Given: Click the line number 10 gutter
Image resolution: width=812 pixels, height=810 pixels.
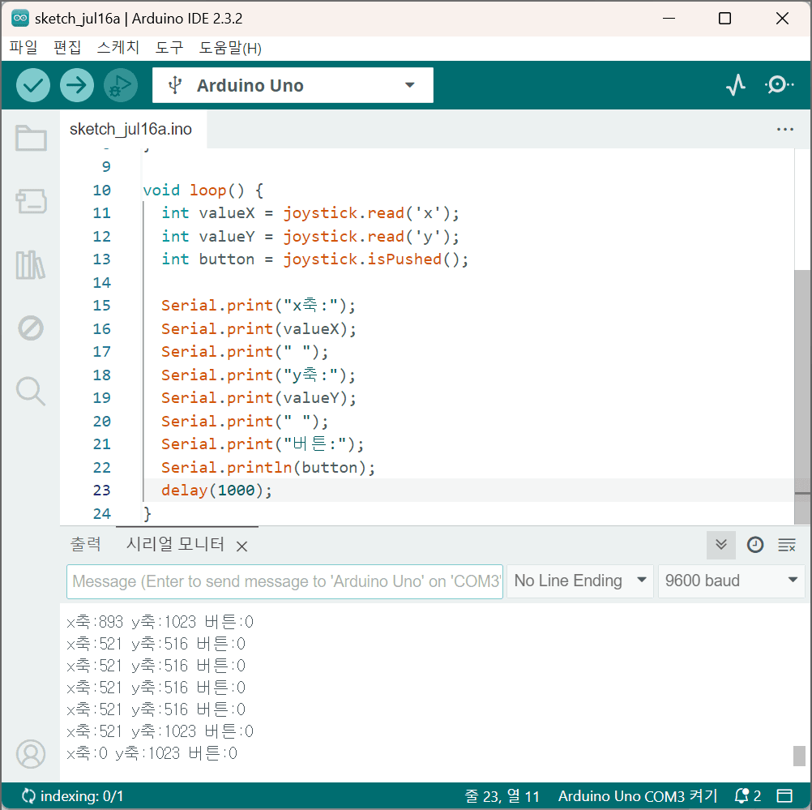Looking at the screenshot, I should click(101, 191).
